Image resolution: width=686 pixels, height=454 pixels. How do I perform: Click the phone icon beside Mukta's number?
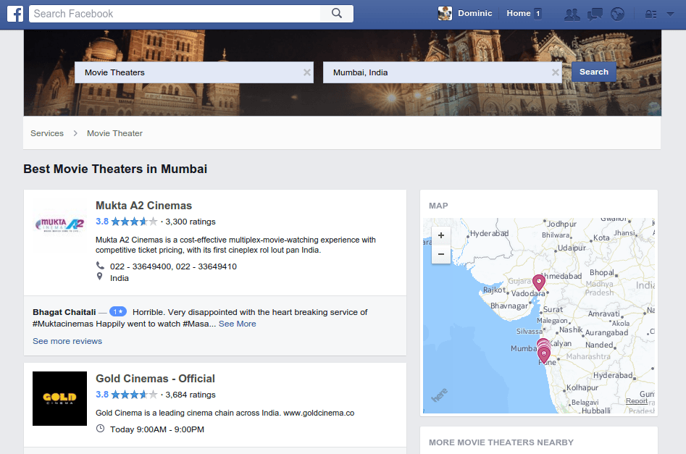pos(99,266)
